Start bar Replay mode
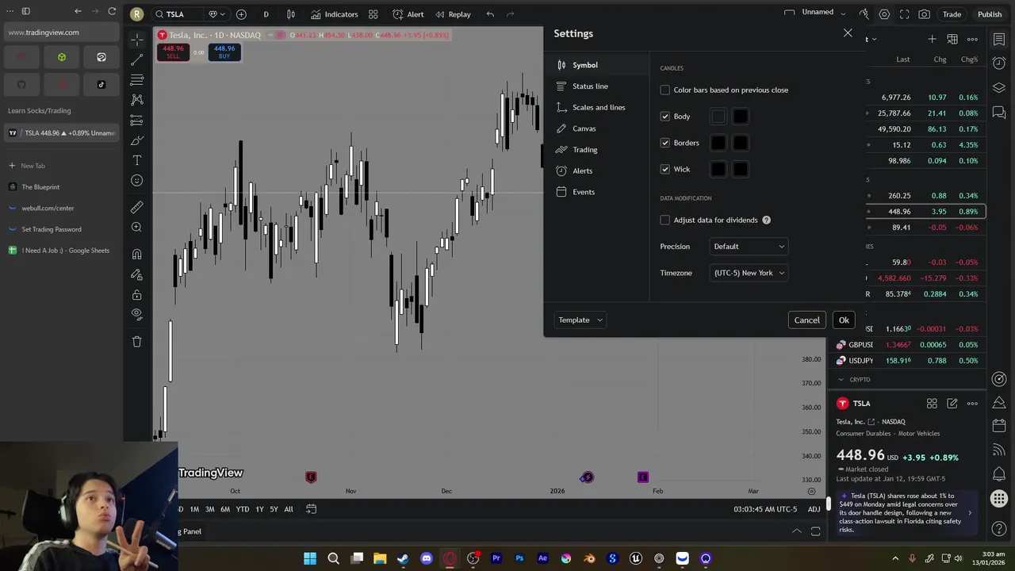 [452, 14]
